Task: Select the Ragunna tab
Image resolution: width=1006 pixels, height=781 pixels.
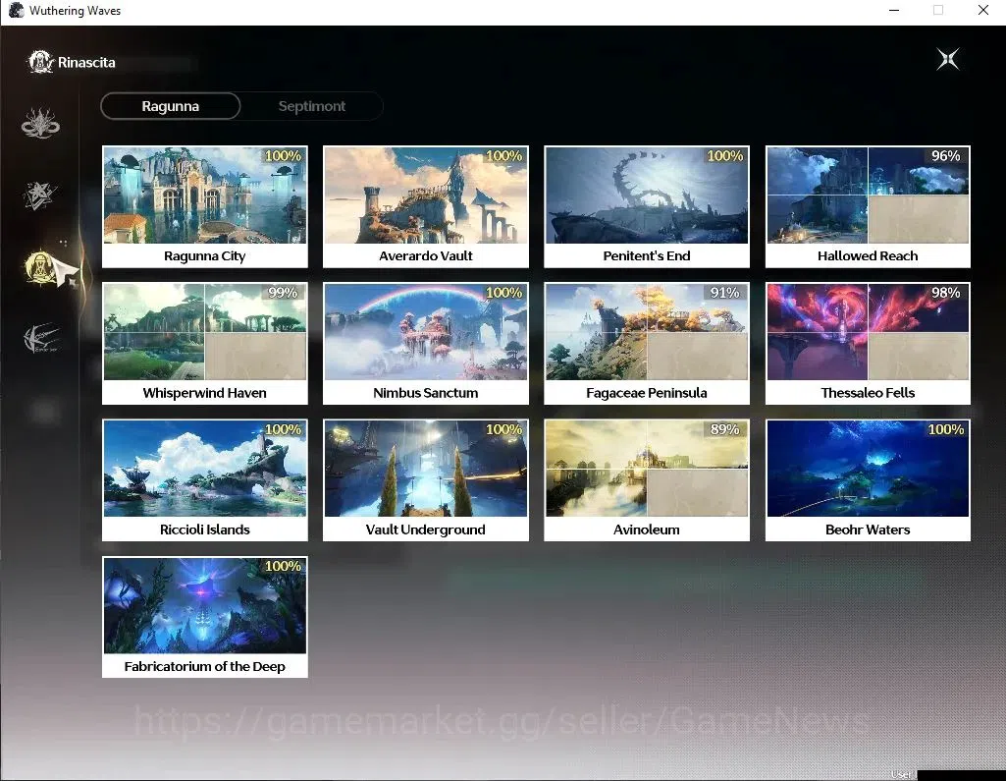Action: click(171, 106)
